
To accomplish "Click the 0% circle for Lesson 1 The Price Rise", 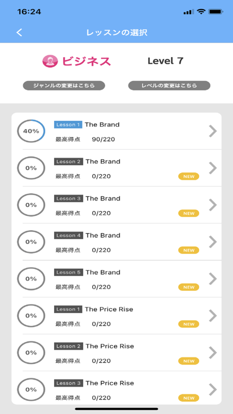I will point(31,315).
